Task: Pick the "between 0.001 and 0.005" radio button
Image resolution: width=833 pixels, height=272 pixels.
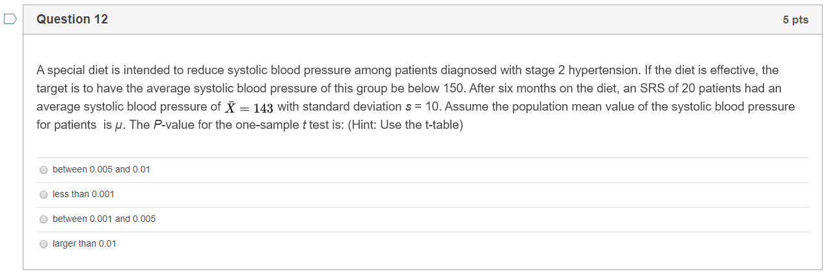Action: [x=44, y=219]
